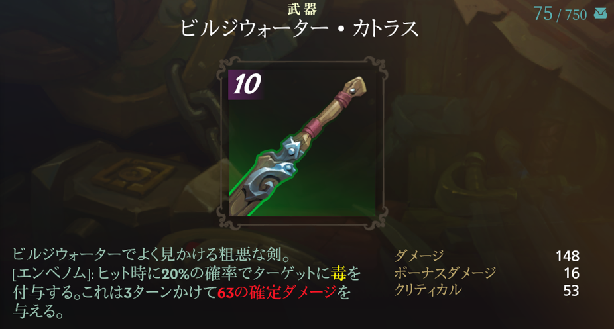Click the Bilgewater Cutlass weapon image
Image resolution: width=614 pixels, height=329 pixels.
(302, 143)
